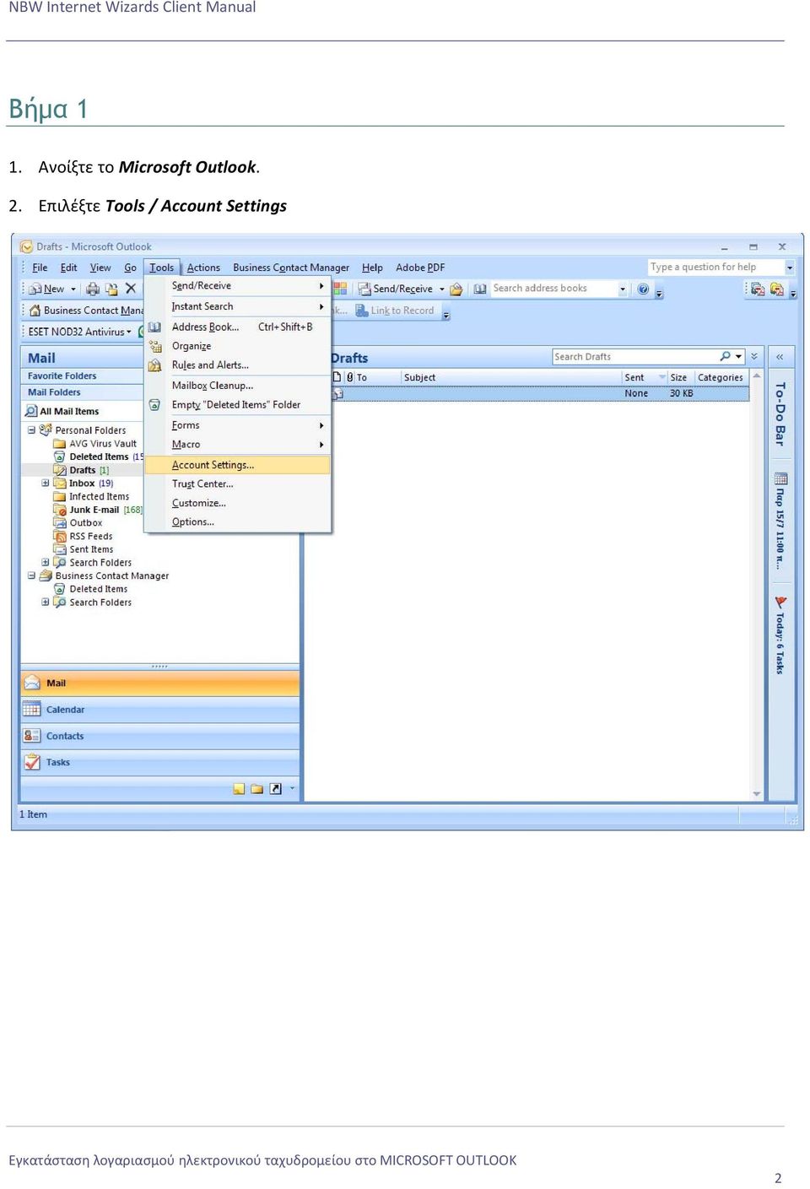The image size is (810, 1189).
Task: Choose Mailbox Cleanup in Tools menu
Action: tap(238, 386)
